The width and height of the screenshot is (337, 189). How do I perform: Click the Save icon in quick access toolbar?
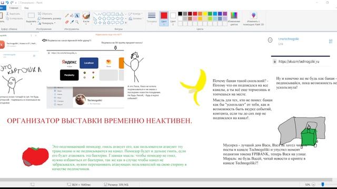point(2,3)
